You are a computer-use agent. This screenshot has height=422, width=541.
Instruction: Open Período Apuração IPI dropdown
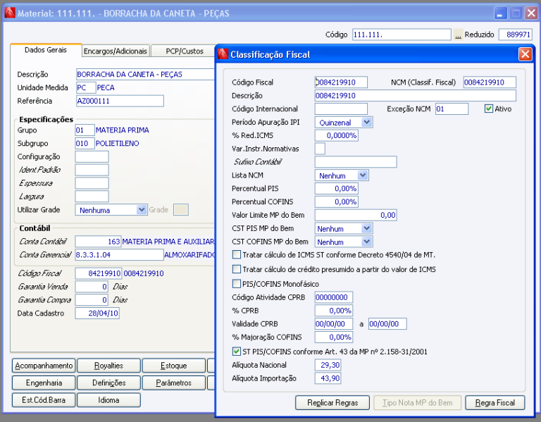pos(366,122)
